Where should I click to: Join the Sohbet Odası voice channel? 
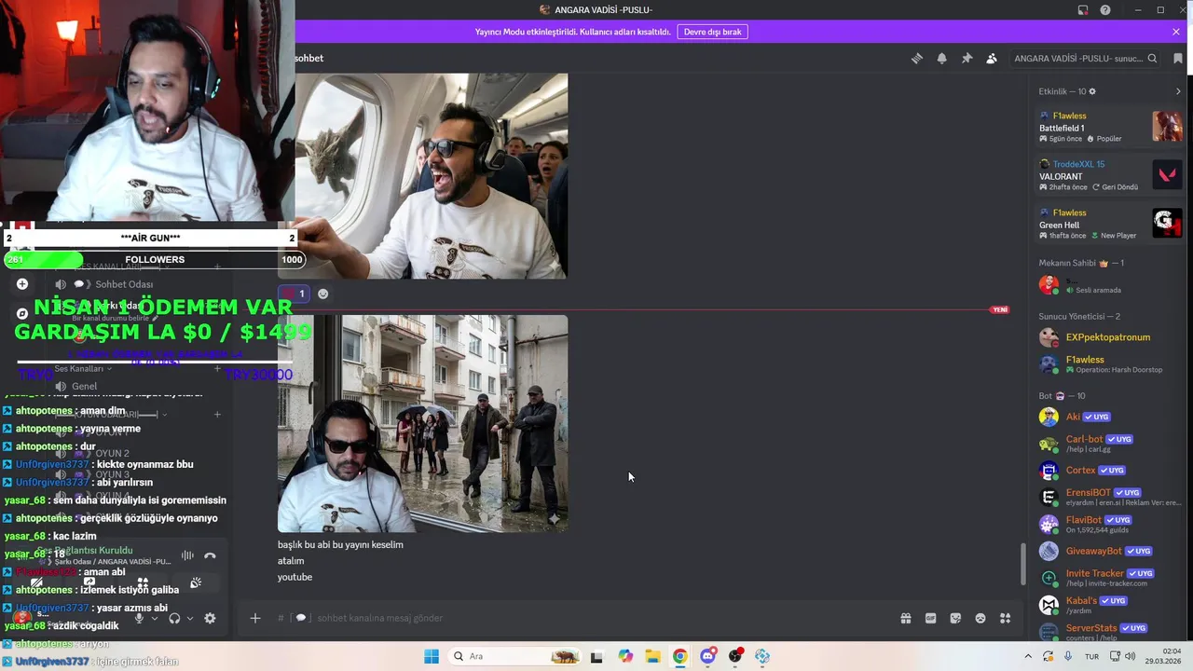pyautogui.click(x=124, y=284)
